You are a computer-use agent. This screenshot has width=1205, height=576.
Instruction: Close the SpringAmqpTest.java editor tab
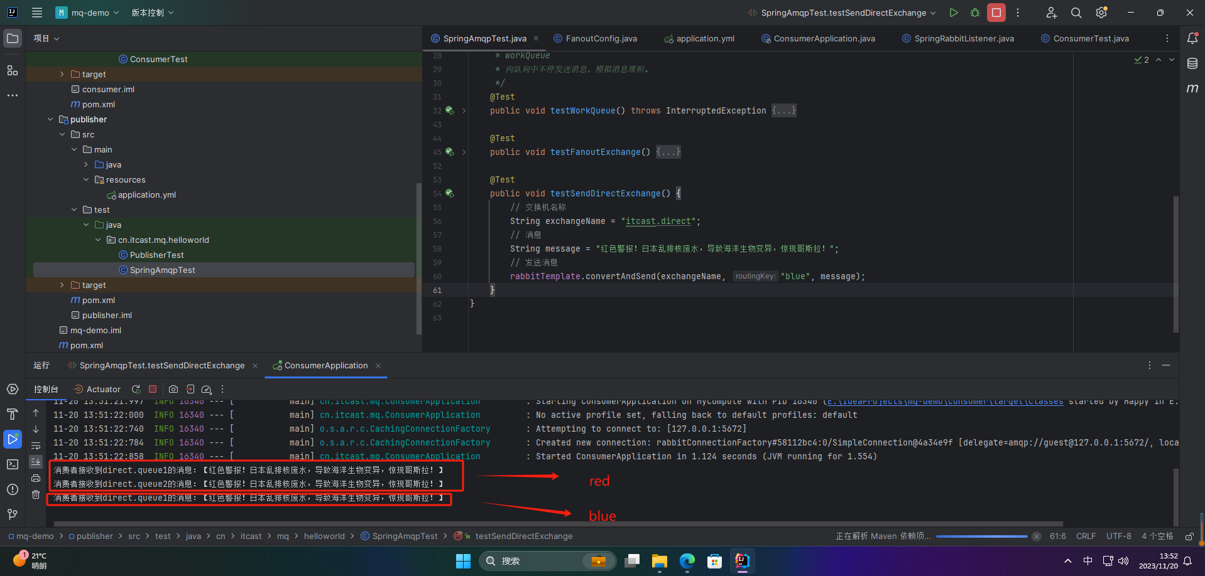point(536,38)
